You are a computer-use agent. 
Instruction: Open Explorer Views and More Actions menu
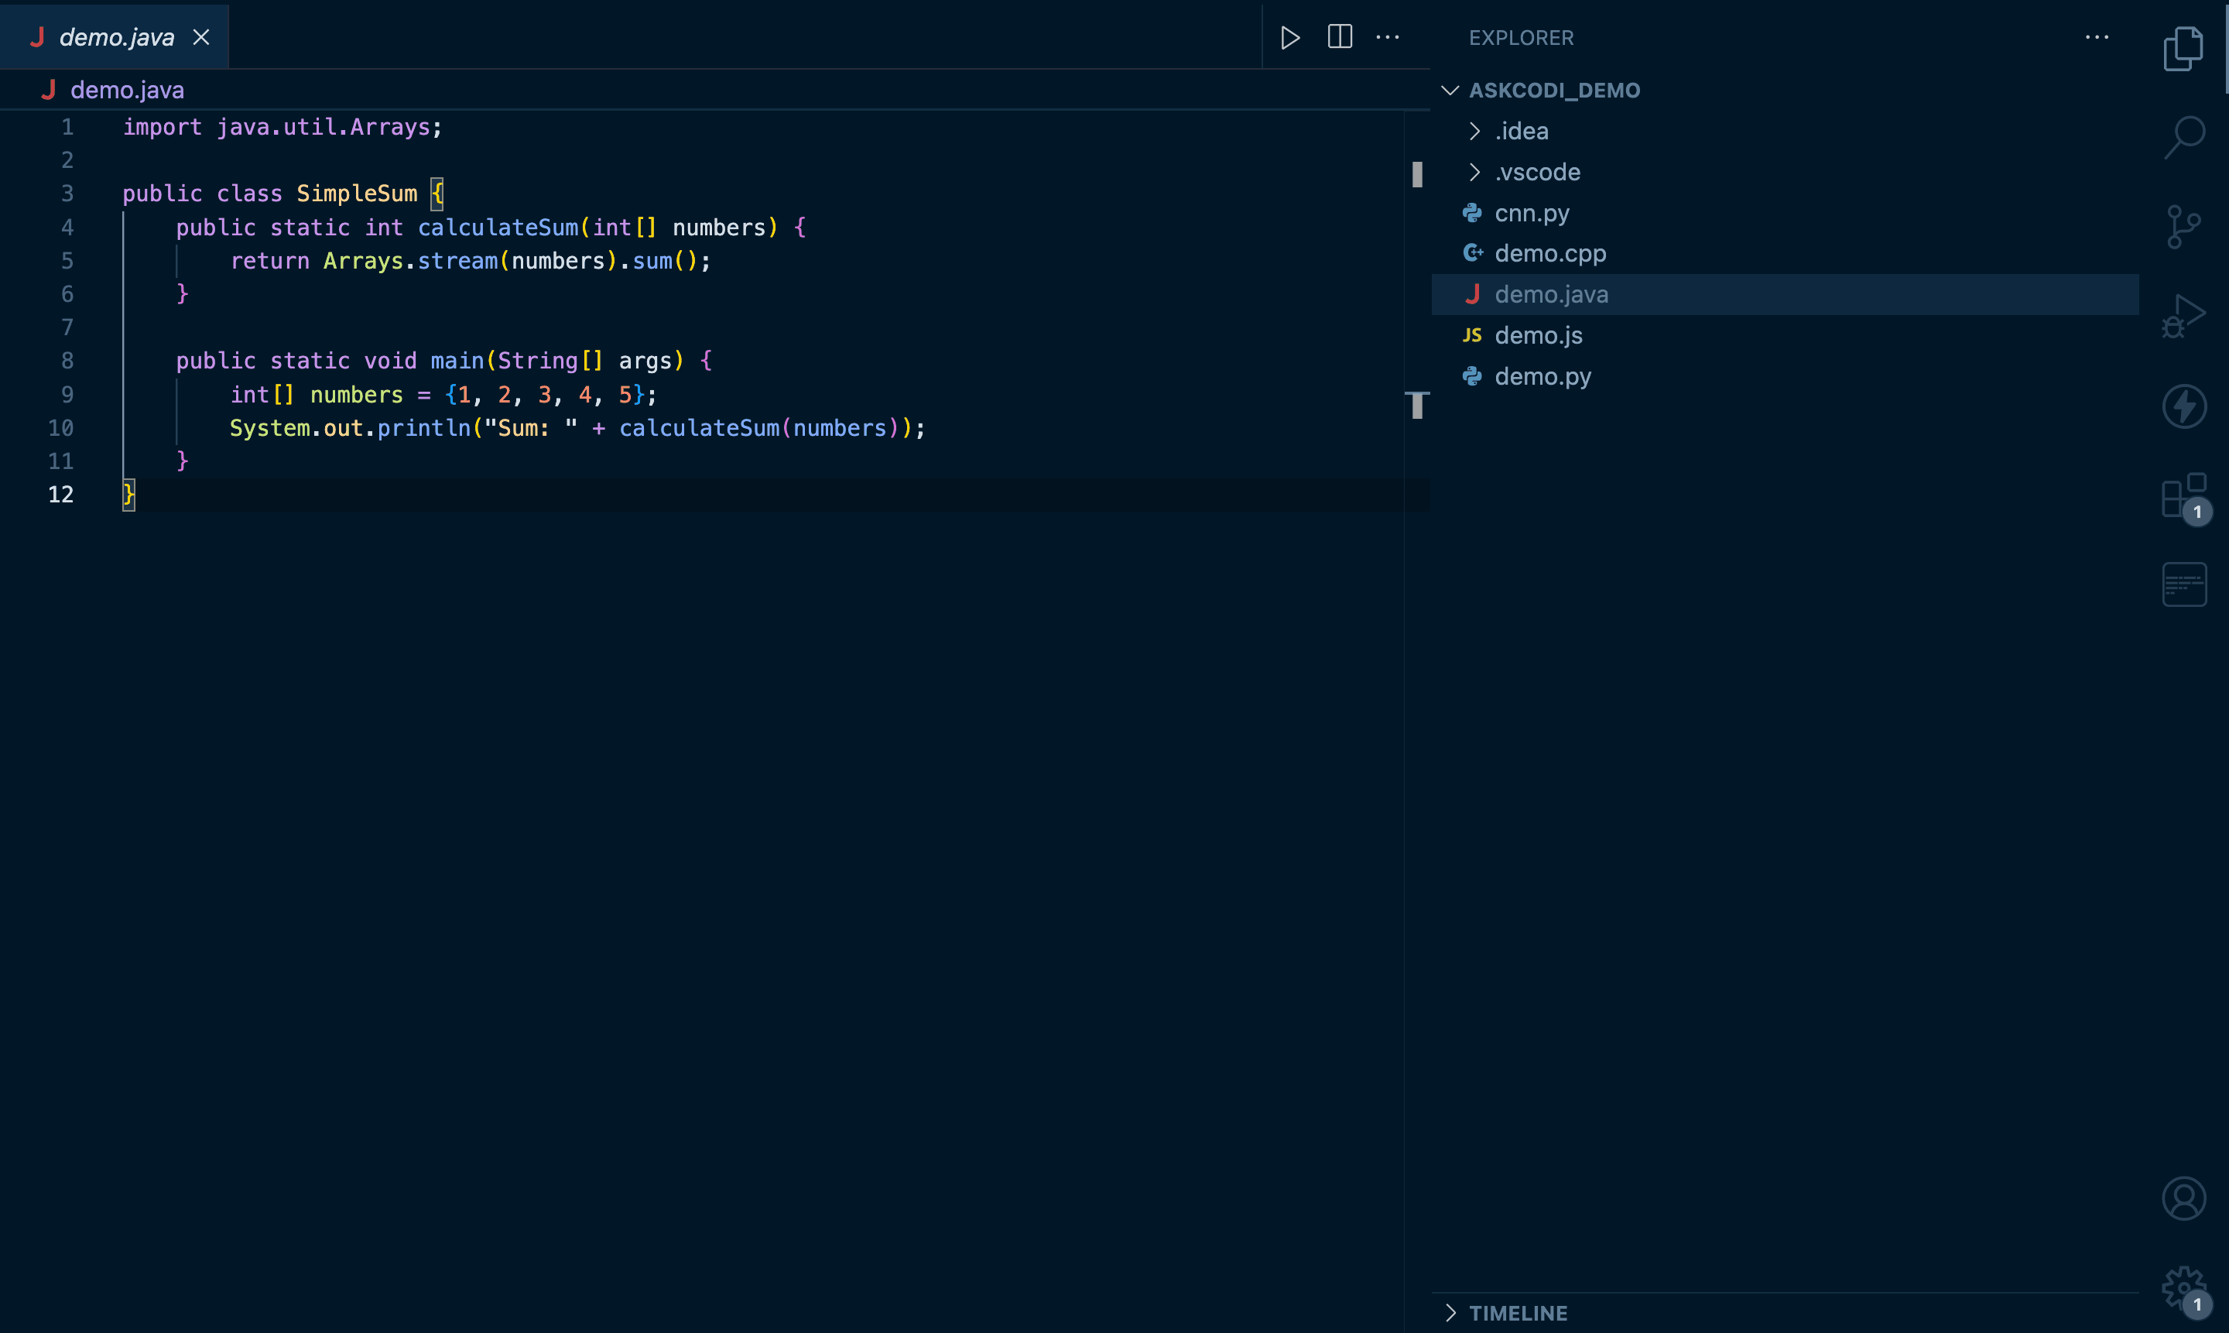(x=2097, y=37)
